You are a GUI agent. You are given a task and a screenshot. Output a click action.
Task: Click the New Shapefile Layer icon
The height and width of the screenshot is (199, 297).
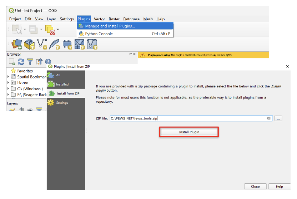tap(42, 44)
